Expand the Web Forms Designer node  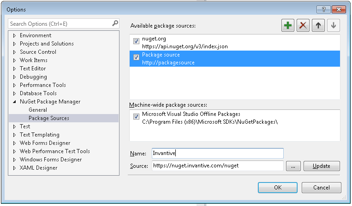point(14,143)
